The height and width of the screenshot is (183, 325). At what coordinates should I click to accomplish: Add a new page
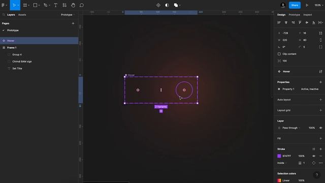pyautogui.click(x=73, y=23)
